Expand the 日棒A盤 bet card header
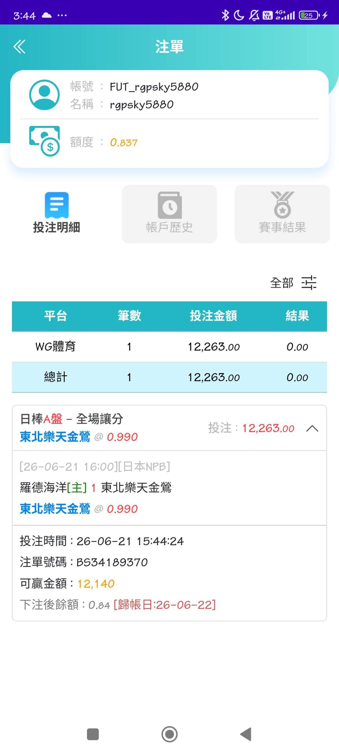 169,428
